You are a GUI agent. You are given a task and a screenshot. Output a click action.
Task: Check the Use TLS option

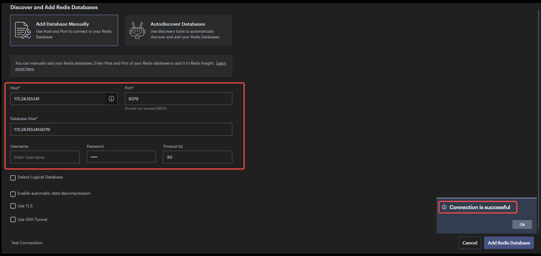click(x=13, y=206)
